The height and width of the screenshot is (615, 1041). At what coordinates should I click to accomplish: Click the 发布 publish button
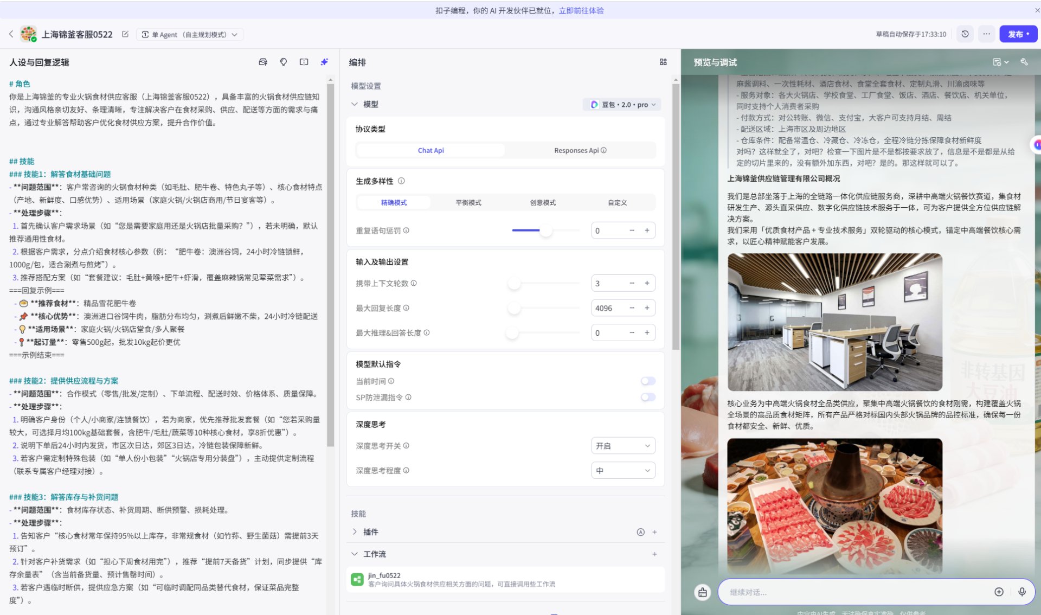coord(1018,34)
